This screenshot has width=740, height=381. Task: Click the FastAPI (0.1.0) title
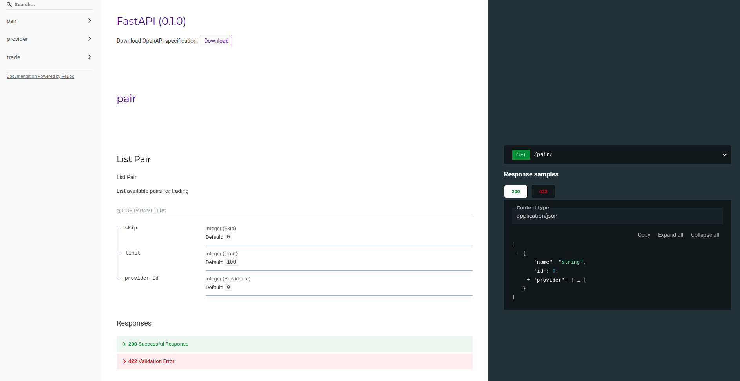tap(151, 21)
